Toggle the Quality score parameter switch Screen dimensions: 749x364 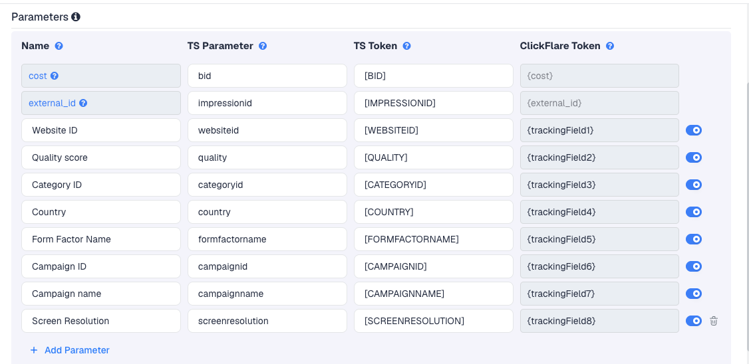(x=694, y=157)
